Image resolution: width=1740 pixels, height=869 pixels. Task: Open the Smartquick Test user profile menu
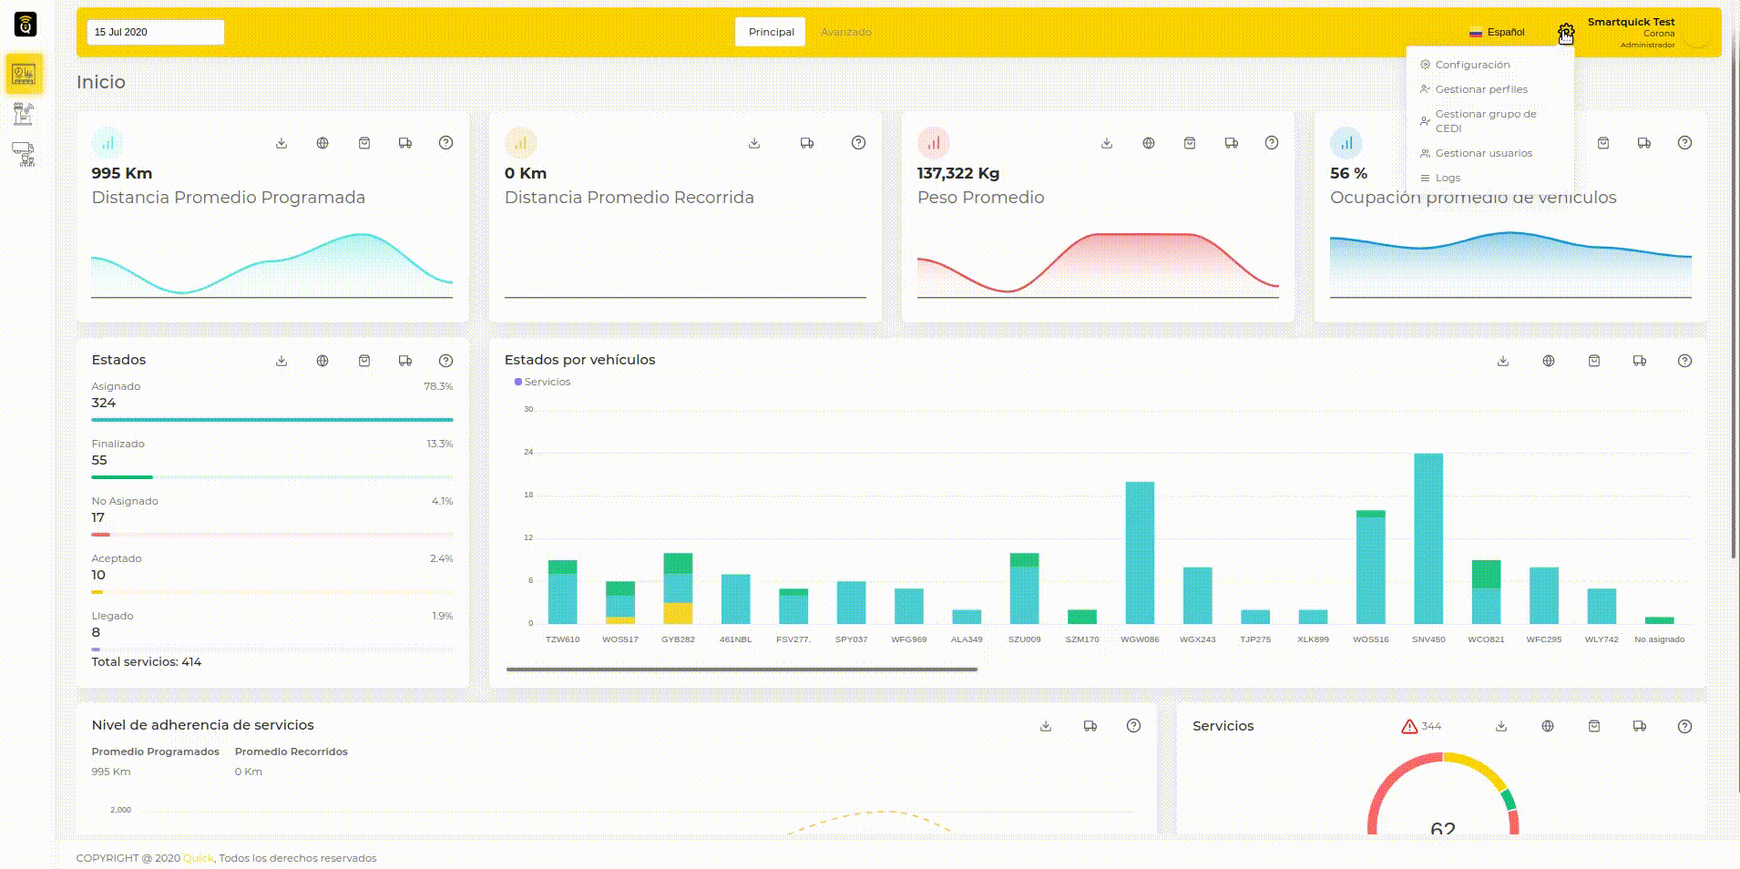tap(1647, 33)
